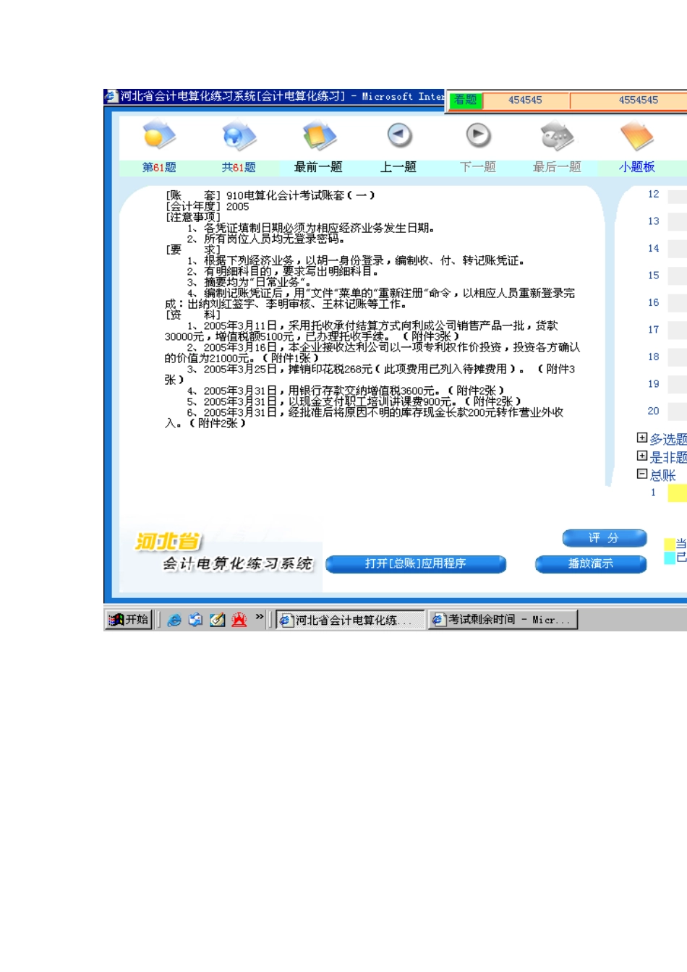This screenshot has width=687, height=972.
Task: Go to previous question with left arrow icon
Action: pyautogui.click(x=399, y=135)
